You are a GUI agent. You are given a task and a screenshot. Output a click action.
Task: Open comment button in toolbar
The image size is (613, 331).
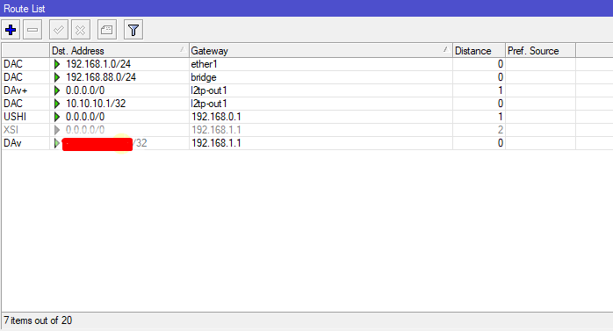coord(107,30)
